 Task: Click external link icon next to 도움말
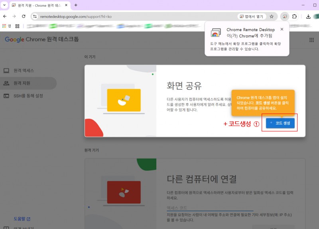click(x=28, y=219)
